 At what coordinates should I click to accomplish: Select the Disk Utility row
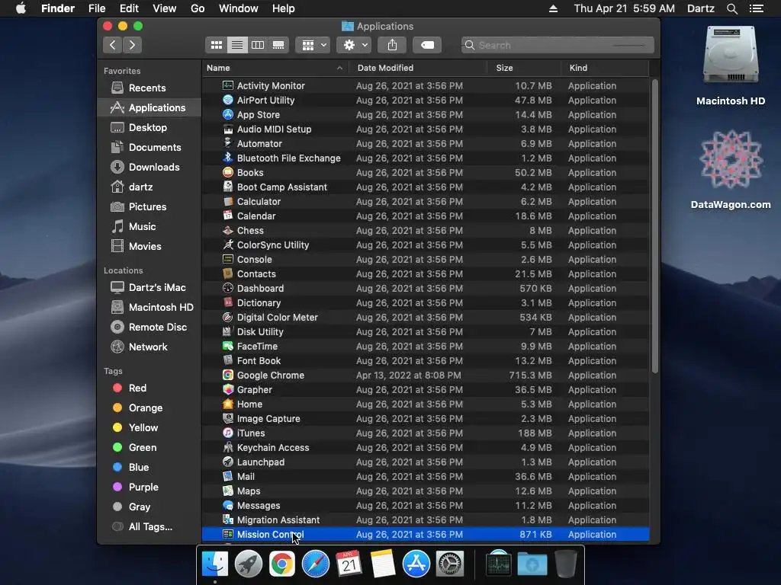click(x=426, y=332)
